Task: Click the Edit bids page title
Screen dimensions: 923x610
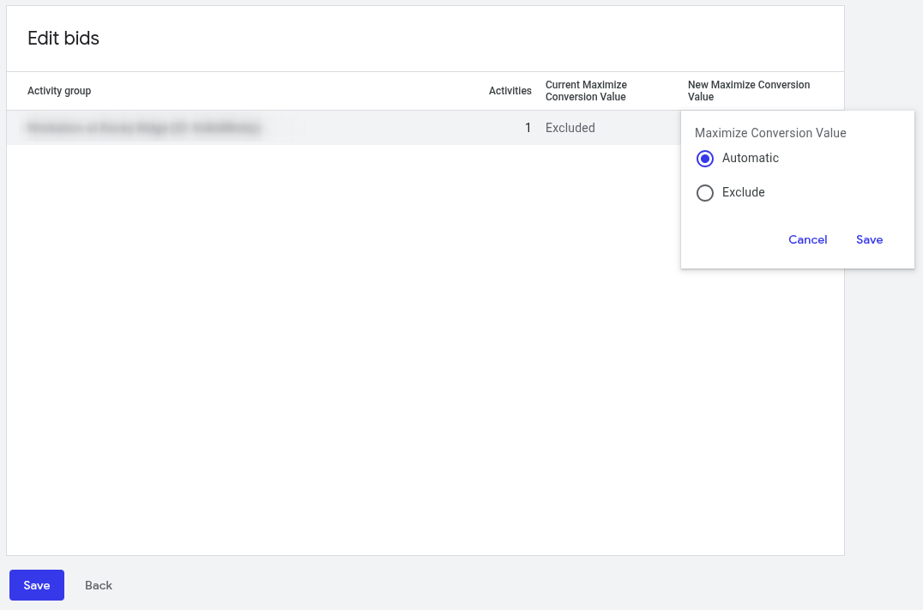Action: click(x=63, y=39)
